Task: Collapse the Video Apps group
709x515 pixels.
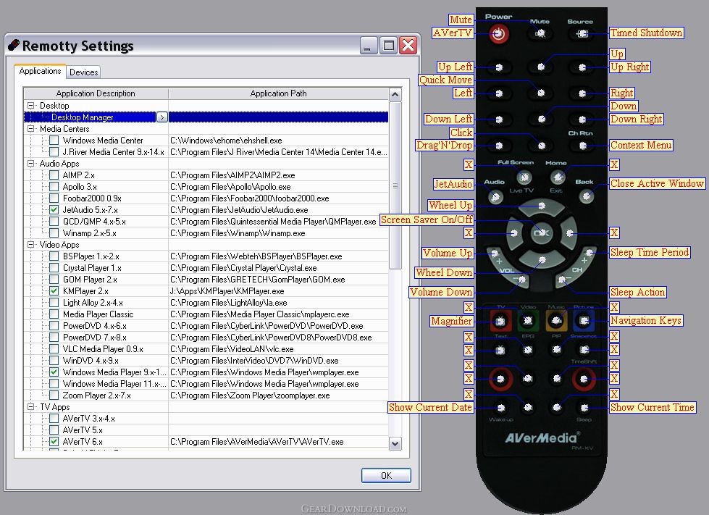Action: [x=30, y=245]
